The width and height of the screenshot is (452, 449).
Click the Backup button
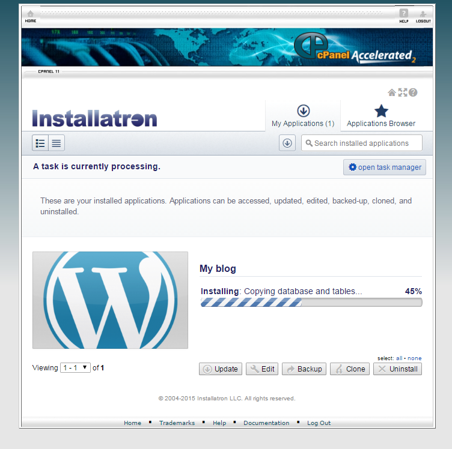304,369
